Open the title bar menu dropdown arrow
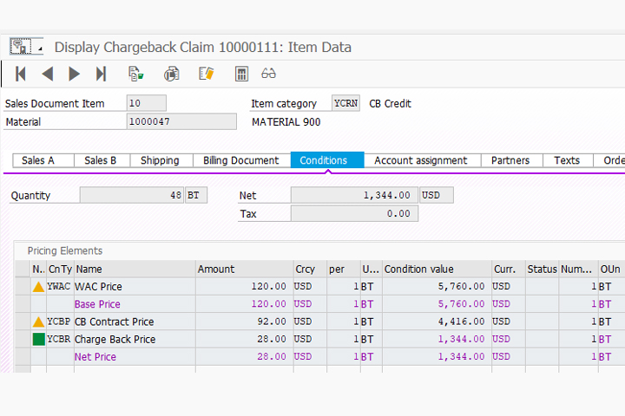 pyautogui.click(x=40, y=50)
